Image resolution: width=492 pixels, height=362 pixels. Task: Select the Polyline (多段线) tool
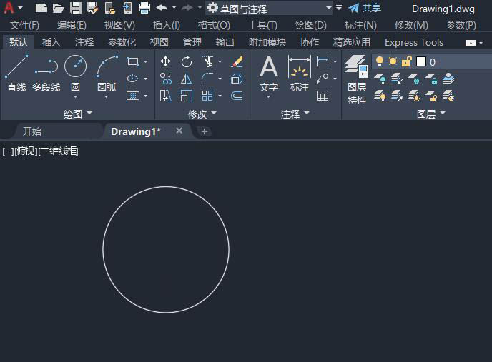46,74
